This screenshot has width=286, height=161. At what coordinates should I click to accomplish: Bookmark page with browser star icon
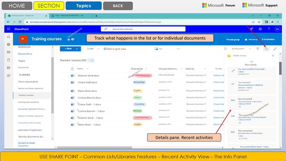click(x=259, y=22)
